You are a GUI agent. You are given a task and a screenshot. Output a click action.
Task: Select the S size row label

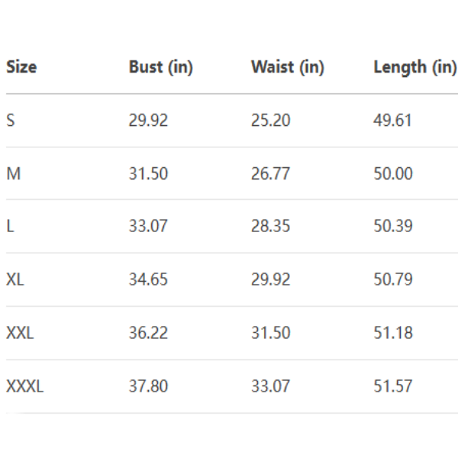tap(11, 121)
